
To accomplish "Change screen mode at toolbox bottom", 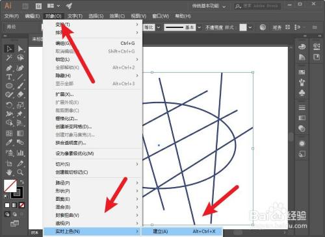I will point(14,223).
